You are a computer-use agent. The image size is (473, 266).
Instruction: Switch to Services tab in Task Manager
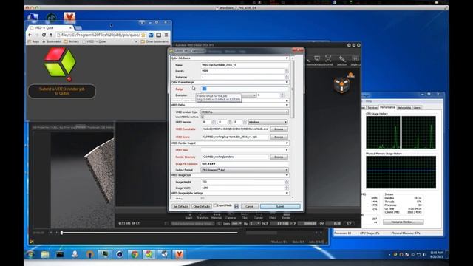[372, 108]
